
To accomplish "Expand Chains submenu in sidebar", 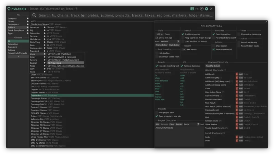I will (x=18, y=21).
